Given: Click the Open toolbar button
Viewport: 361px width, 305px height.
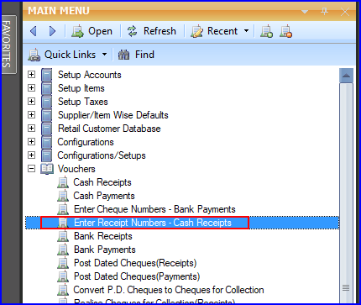Looking at the screenshot, I should pos(92,31).
